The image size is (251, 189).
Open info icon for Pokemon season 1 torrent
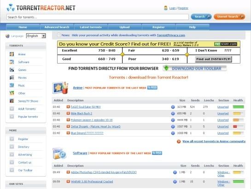click(173, 120)
